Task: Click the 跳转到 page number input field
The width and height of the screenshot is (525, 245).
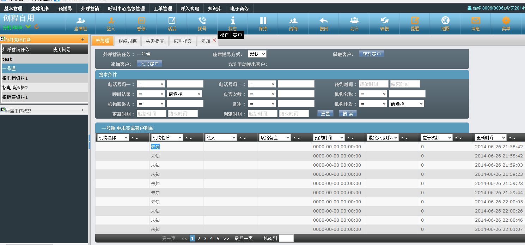Action: tap(286, 238)
